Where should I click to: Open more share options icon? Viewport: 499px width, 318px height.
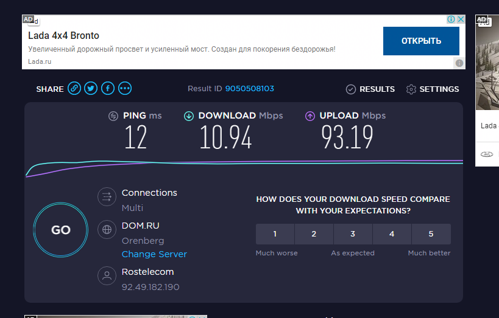coord(125,89)
